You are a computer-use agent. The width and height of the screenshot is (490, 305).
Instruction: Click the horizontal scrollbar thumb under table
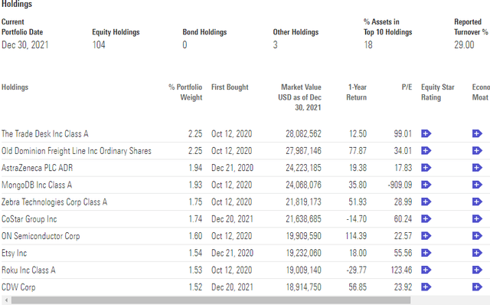point(211,300)
